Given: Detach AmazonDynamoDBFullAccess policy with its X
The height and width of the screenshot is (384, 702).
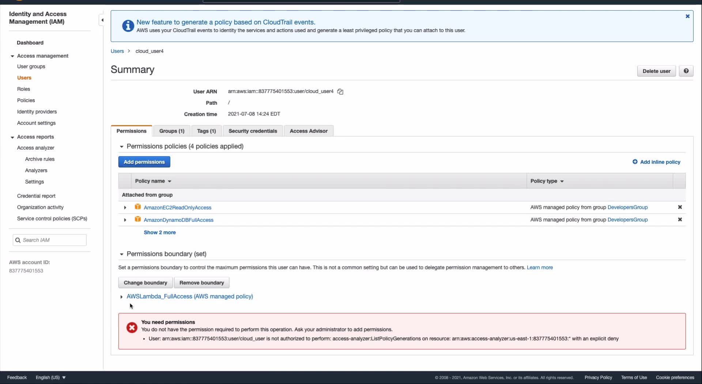Looking at the screenshot, I should pyautogui.click(x=680, y=220).
